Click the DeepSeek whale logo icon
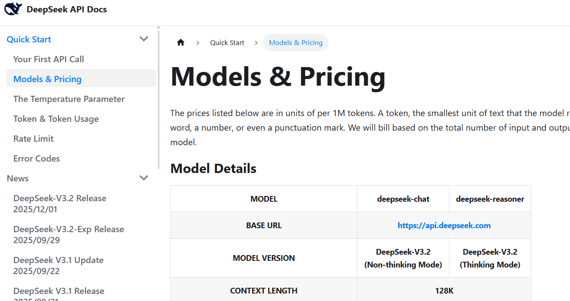 coord(13,9)
